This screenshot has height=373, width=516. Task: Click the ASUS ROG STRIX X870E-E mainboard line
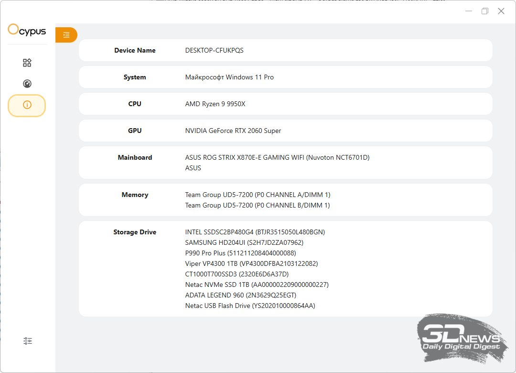277,157
